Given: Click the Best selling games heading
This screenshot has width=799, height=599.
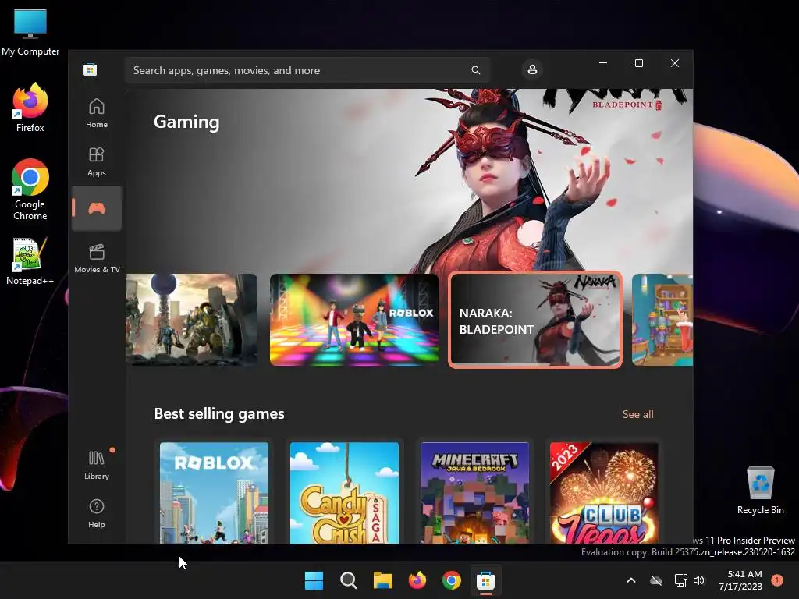Looking at the screenshot, I should tap(219, 413).
